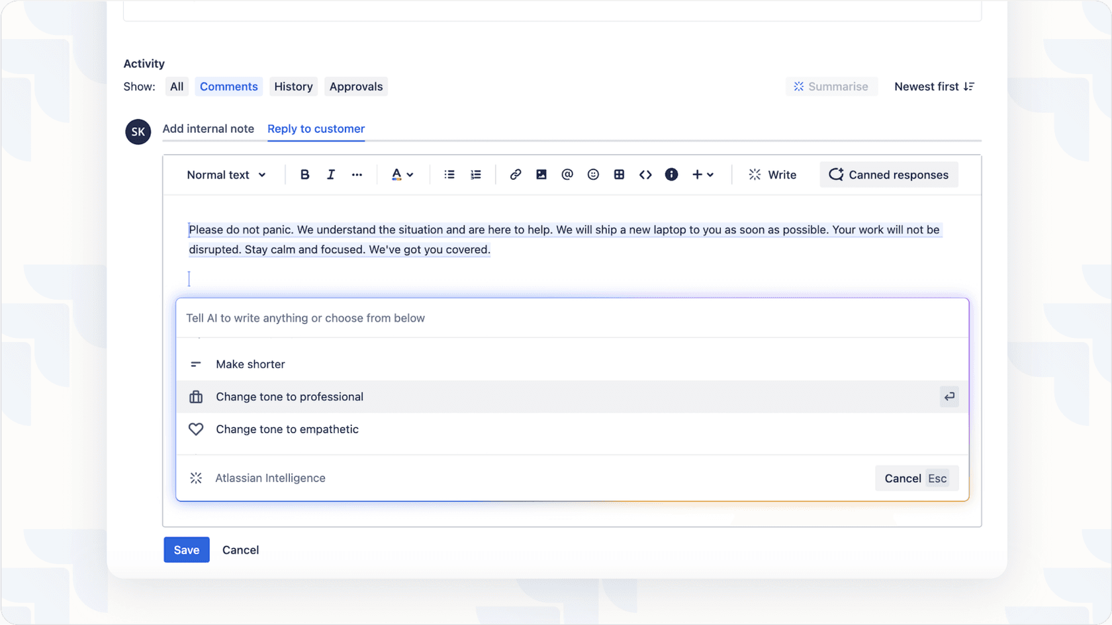Image resolution: width=1112 pixels, height=625 pixels.
Task: Select Change tone to empathetic
Action: pyautogui.click(x=287, y=429)
